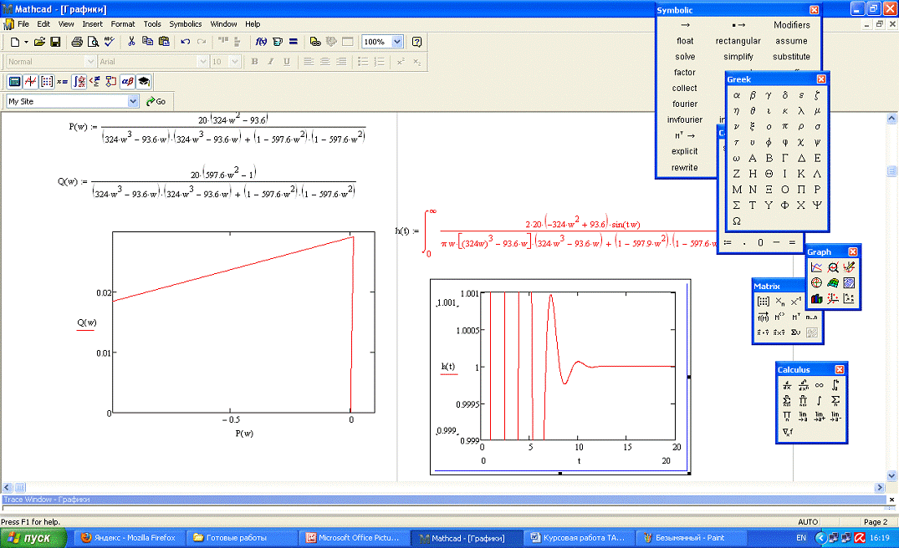This screenshot has width=899, height=548.
Task: Toggle the Graph toolbar palette button
Action: [x=30, y=81]
